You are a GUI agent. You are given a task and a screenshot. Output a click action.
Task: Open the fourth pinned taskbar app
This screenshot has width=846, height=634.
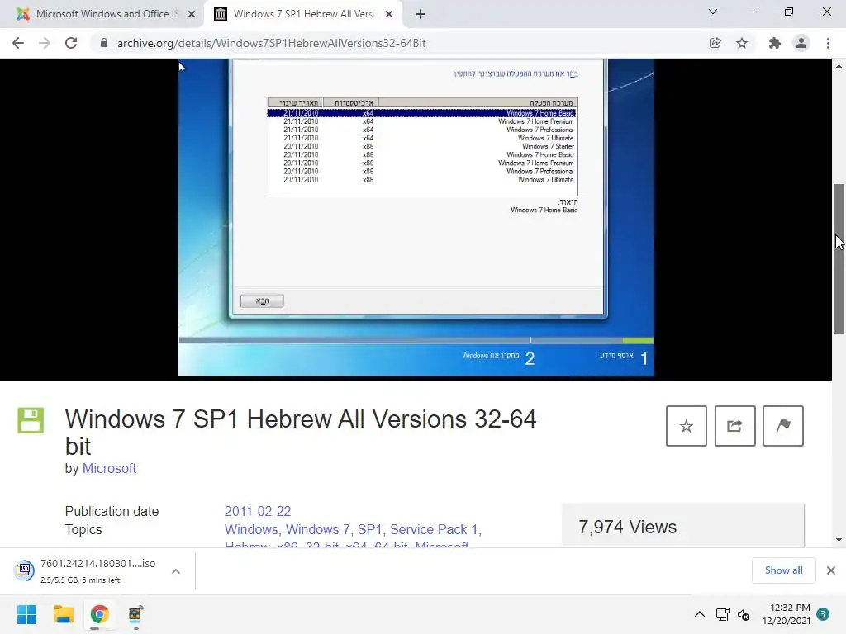point(135,614)
